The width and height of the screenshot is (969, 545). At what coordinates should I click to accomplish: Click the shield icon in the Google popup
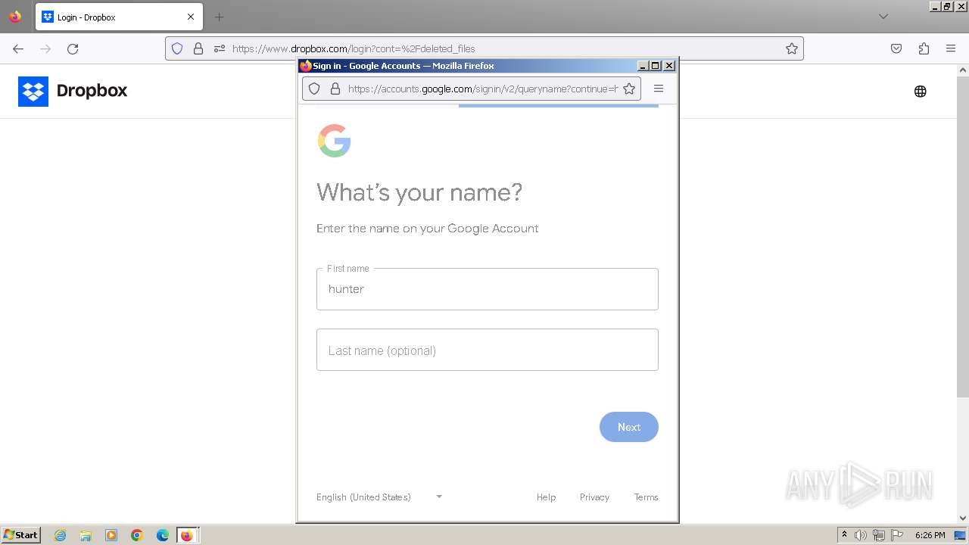click(x=314, y=89)
